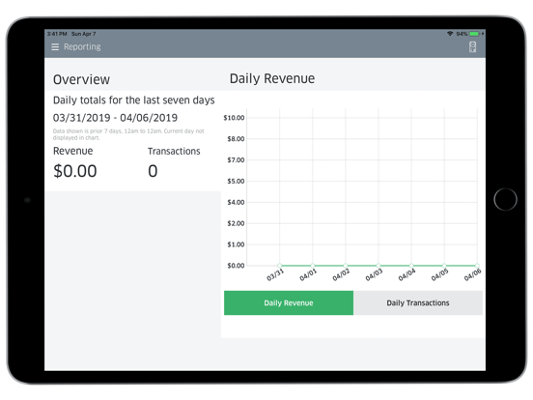Tap the battery indicator icon
Viewport: 533px width, 400px height.
point(474,34)
